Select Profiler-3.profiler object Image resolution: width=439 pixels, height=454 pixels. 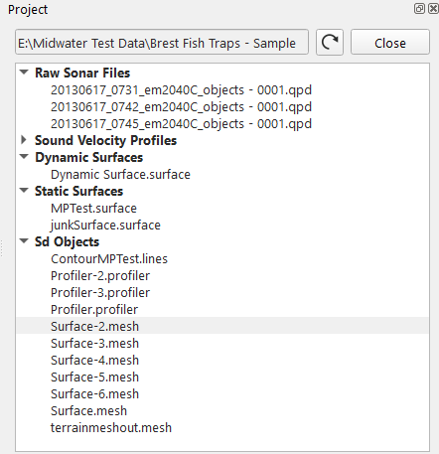[100, 293]
